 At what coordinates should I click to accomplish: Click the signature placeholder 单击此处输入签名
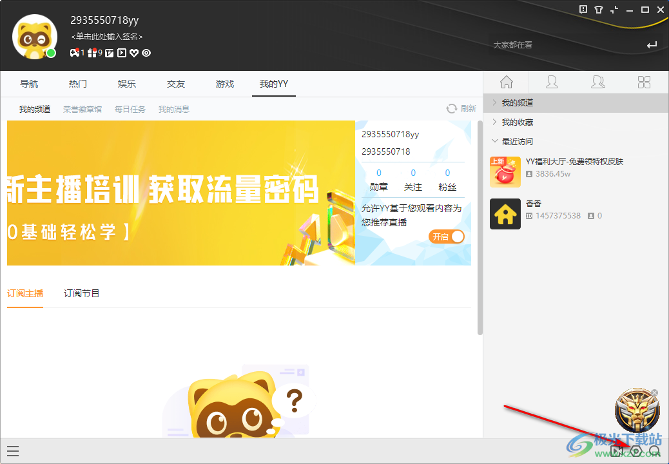tap(106, 37)
